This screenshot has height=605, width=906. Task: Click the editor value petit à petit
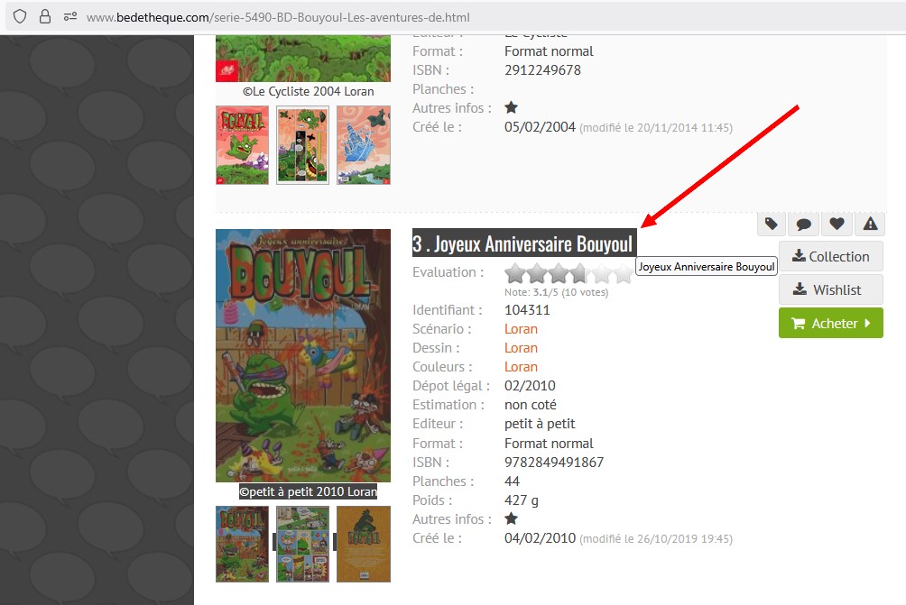(x=540, y=424)
